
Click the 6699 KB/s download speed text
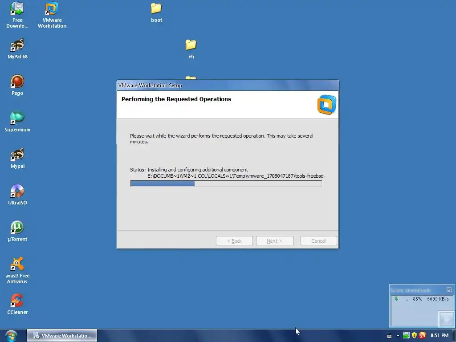point(438,299)
